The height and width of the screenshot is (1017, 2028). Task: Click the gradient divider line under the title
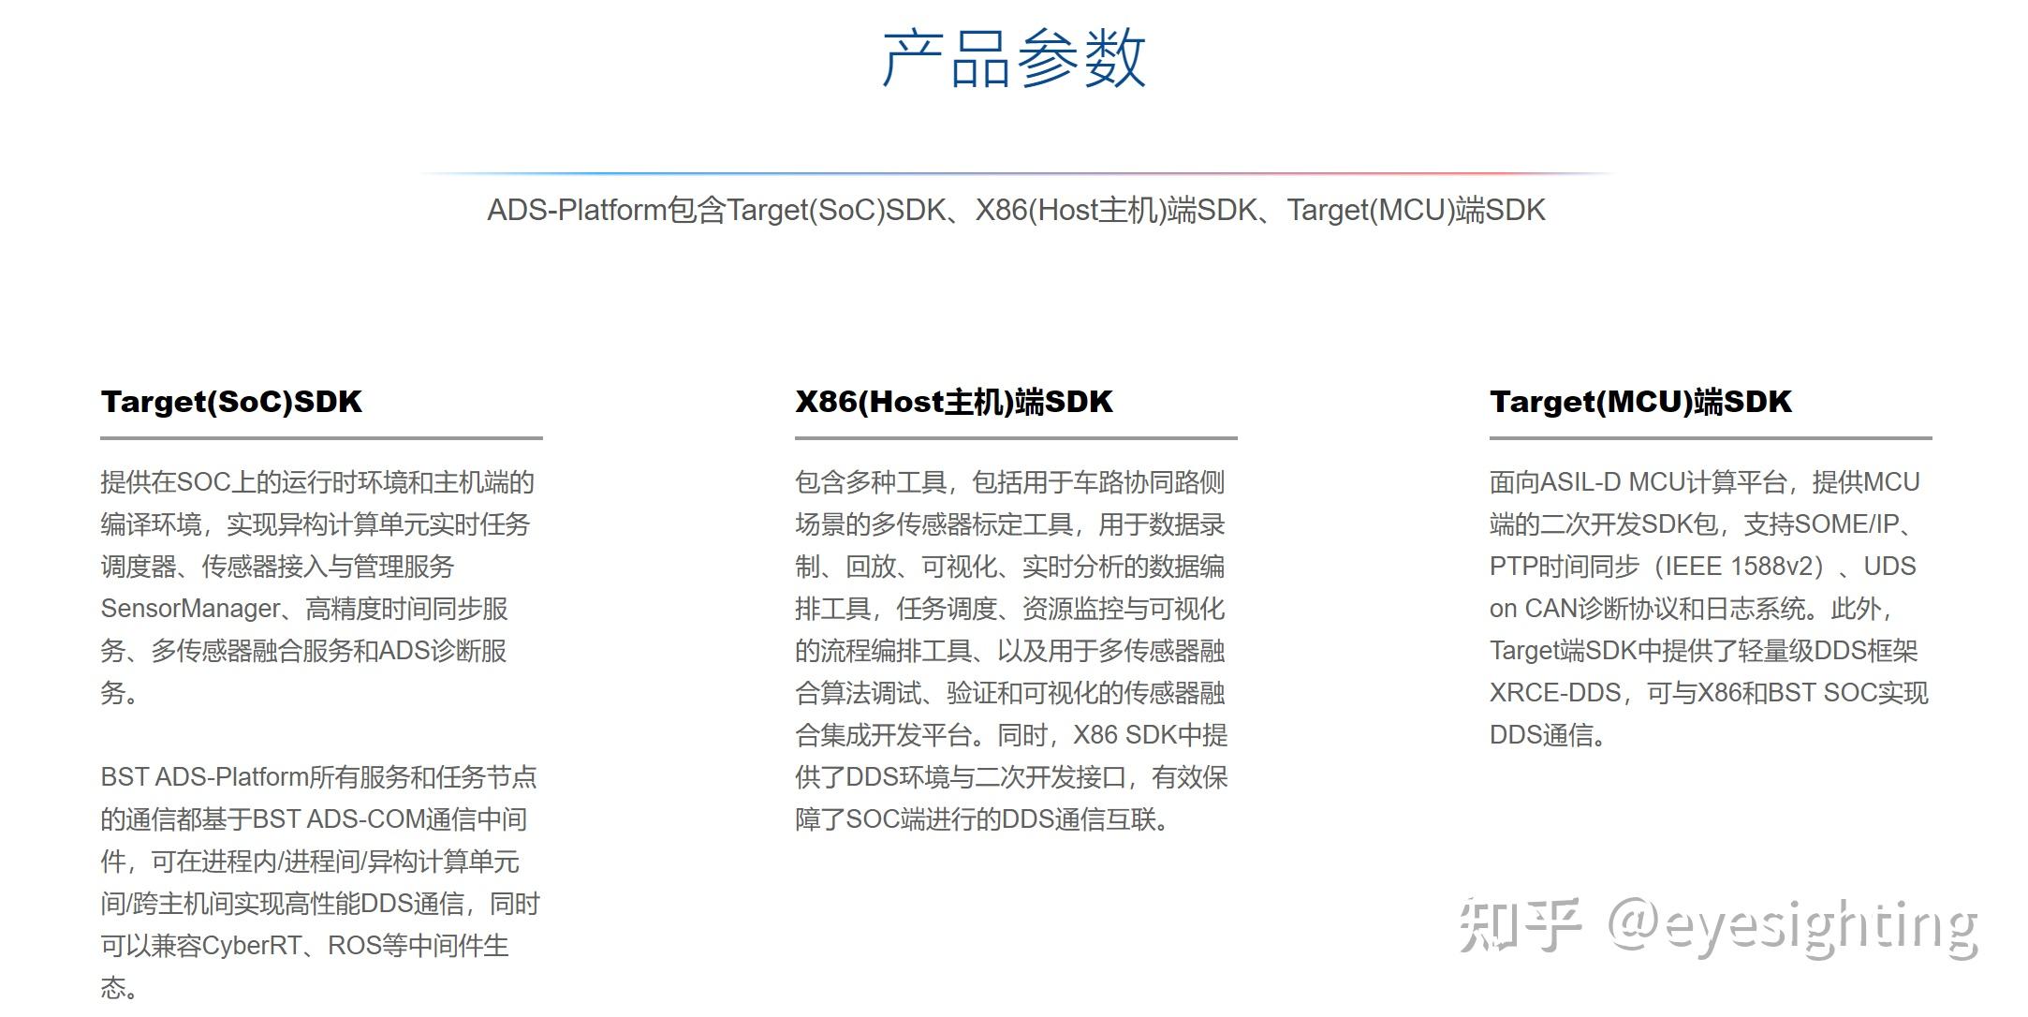(1015, 173)
